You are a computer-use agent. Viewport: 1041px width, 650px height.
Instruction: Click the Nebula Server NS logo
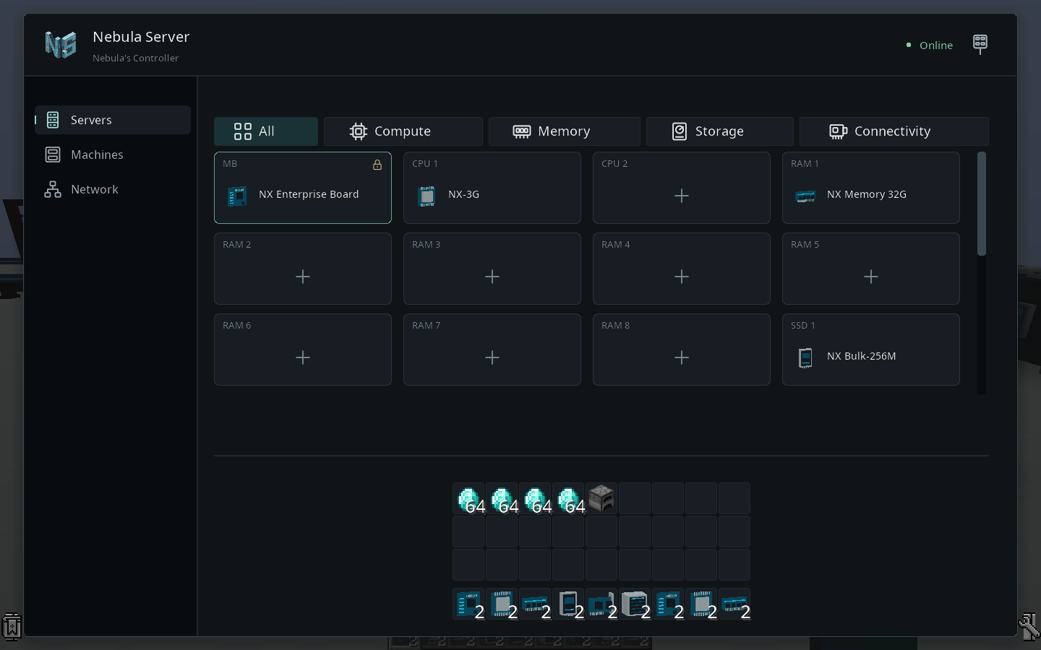coord(61,45)
